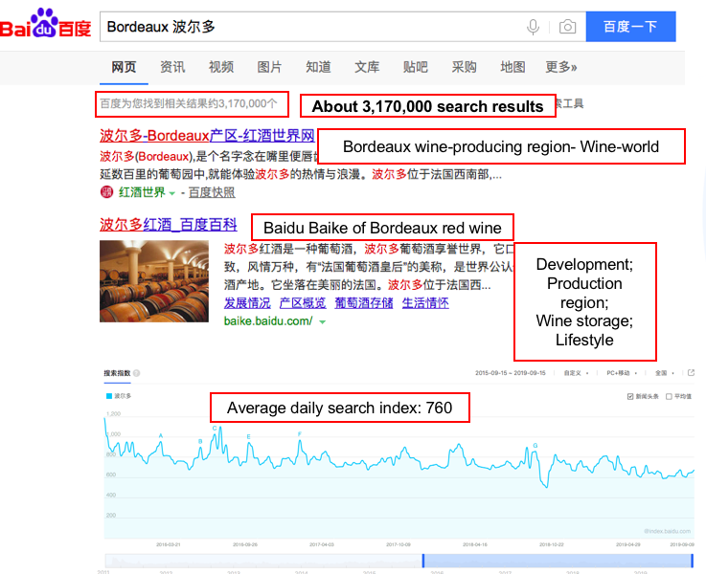This screenshot has width=706, height=574.
Task: Activate voice search microphone icon
Action: pyautogui.click(x=533, y=27)
